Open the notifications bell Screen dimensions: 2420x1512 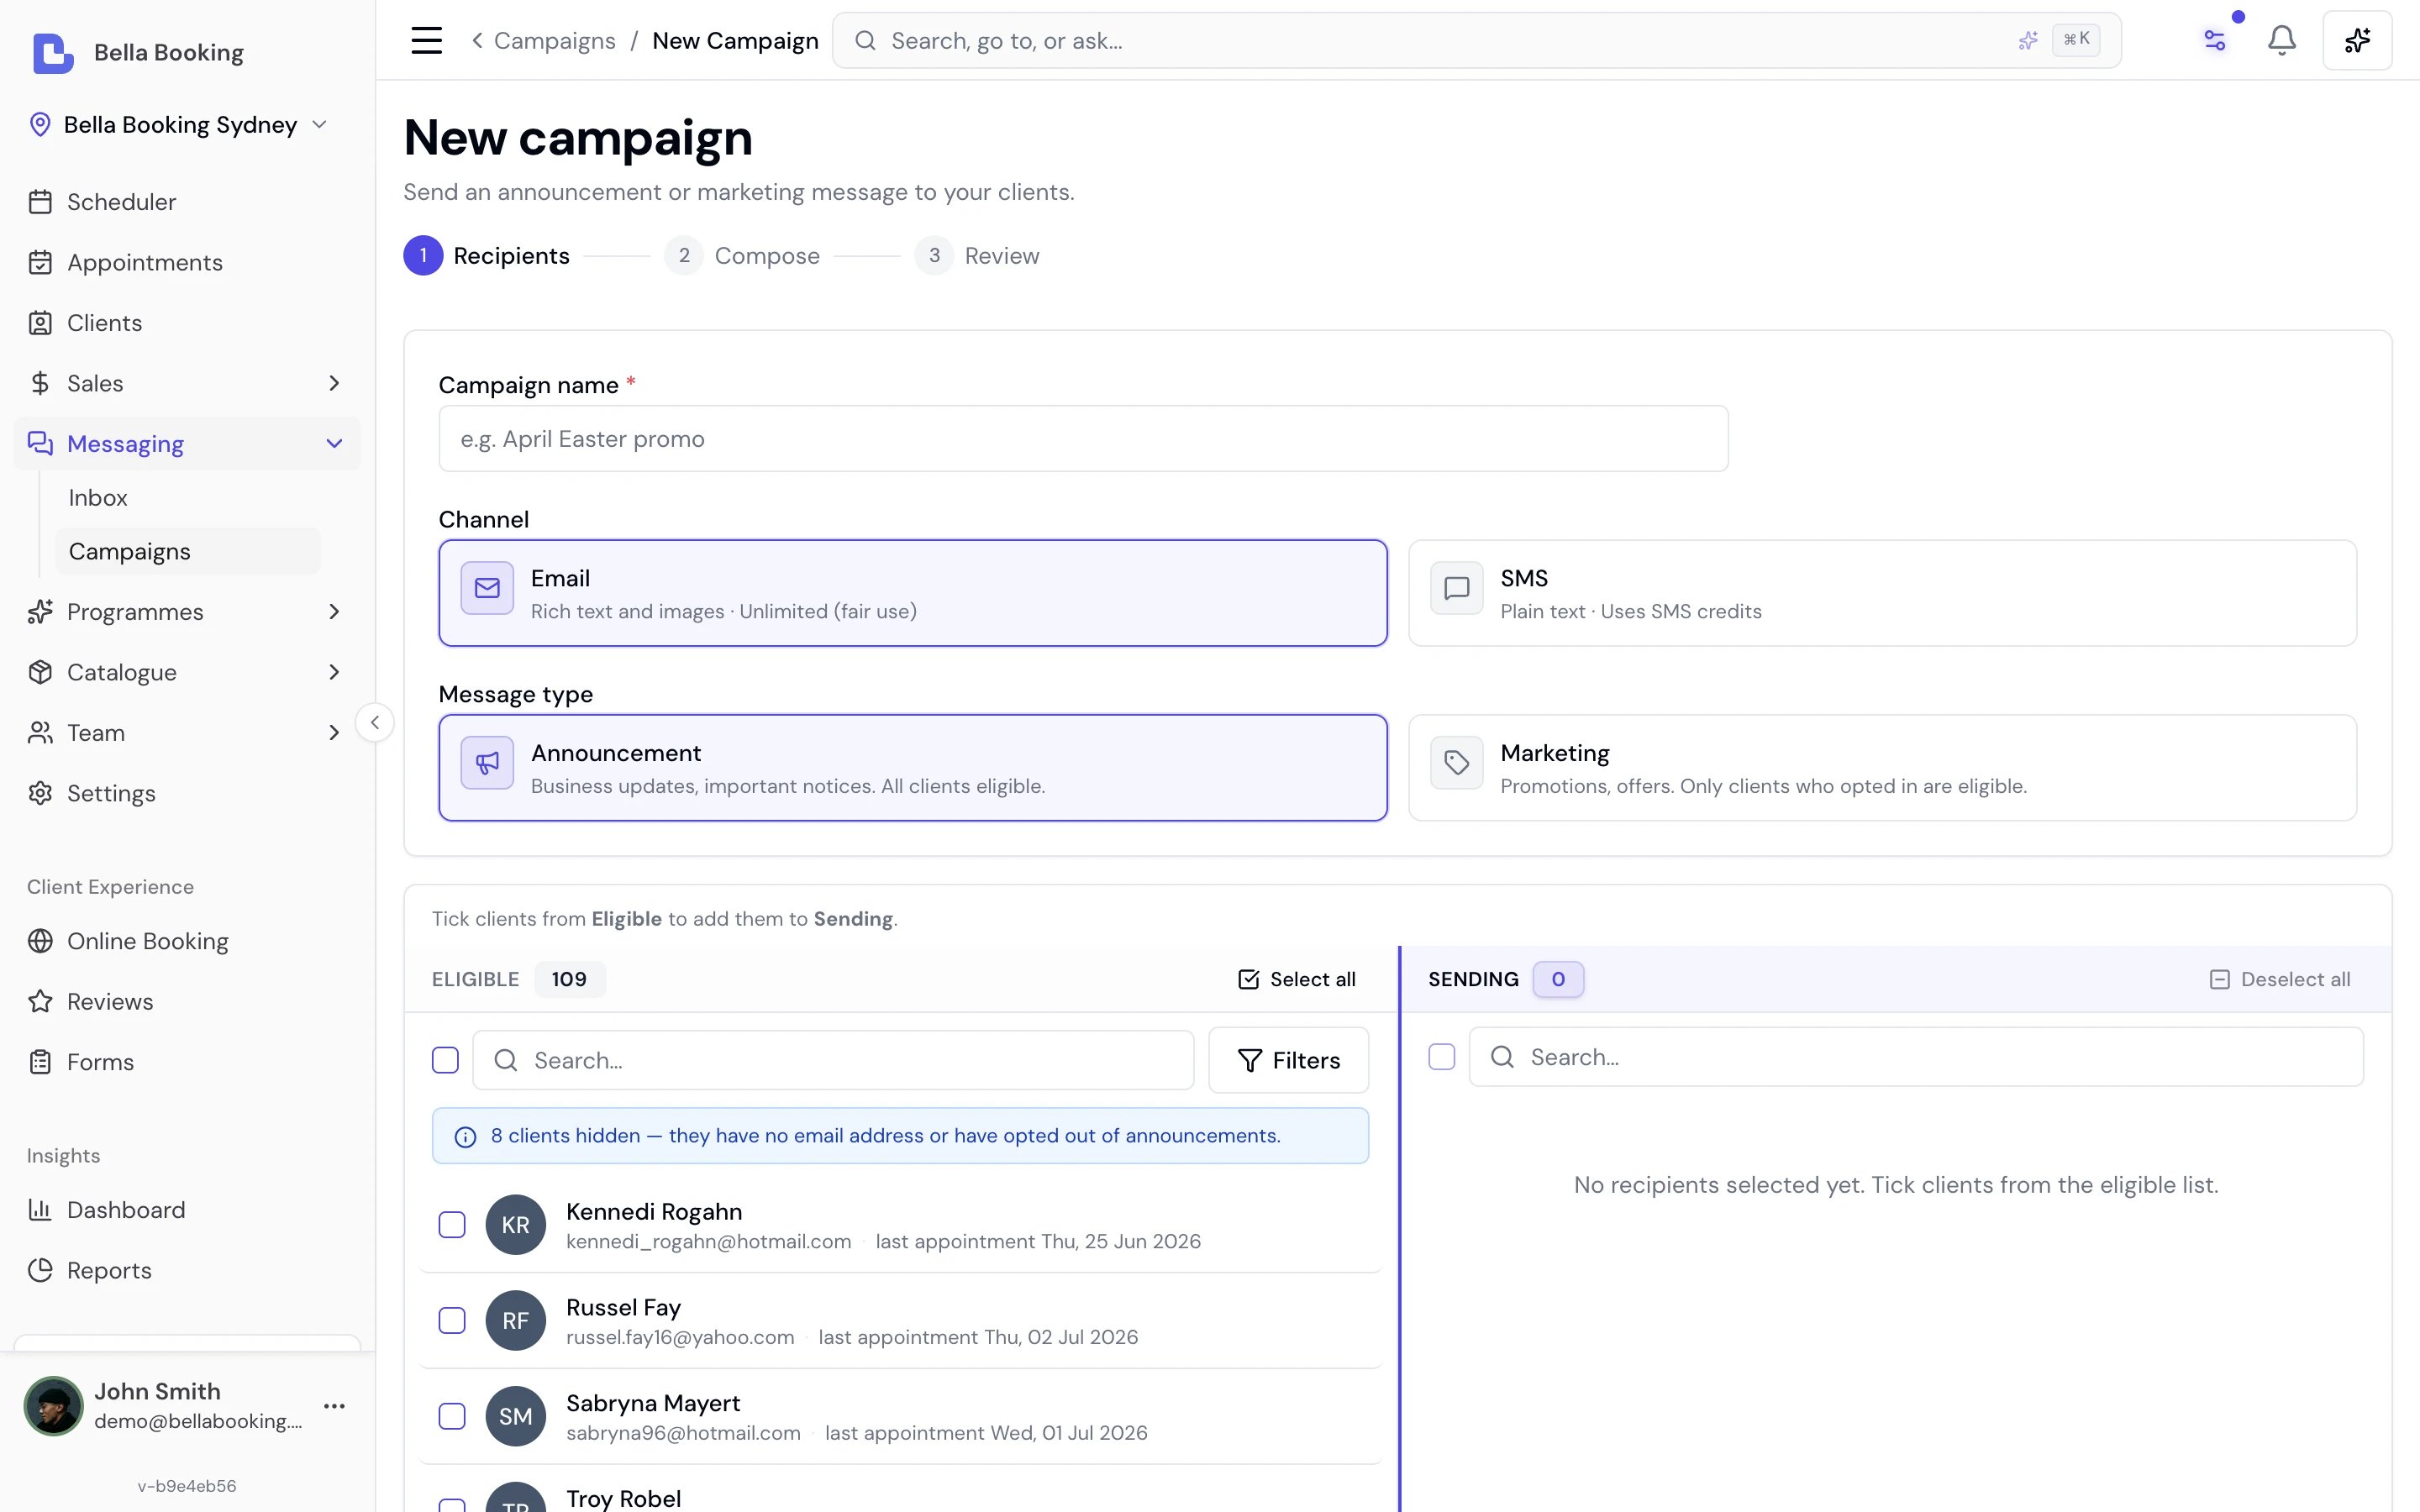click(x=2282, y=40)
